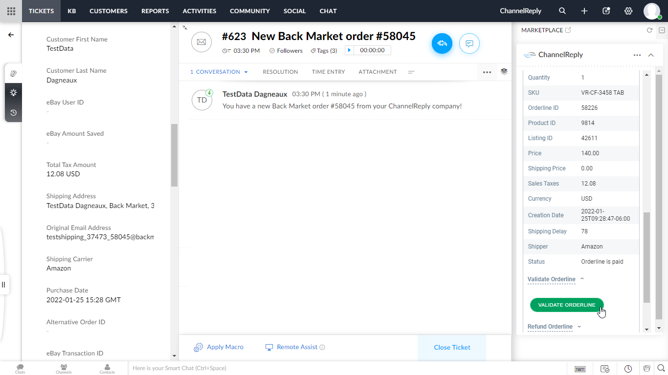
Task: Open the user profile avatar
Action: pyautogui.click(x=652, y=11)
